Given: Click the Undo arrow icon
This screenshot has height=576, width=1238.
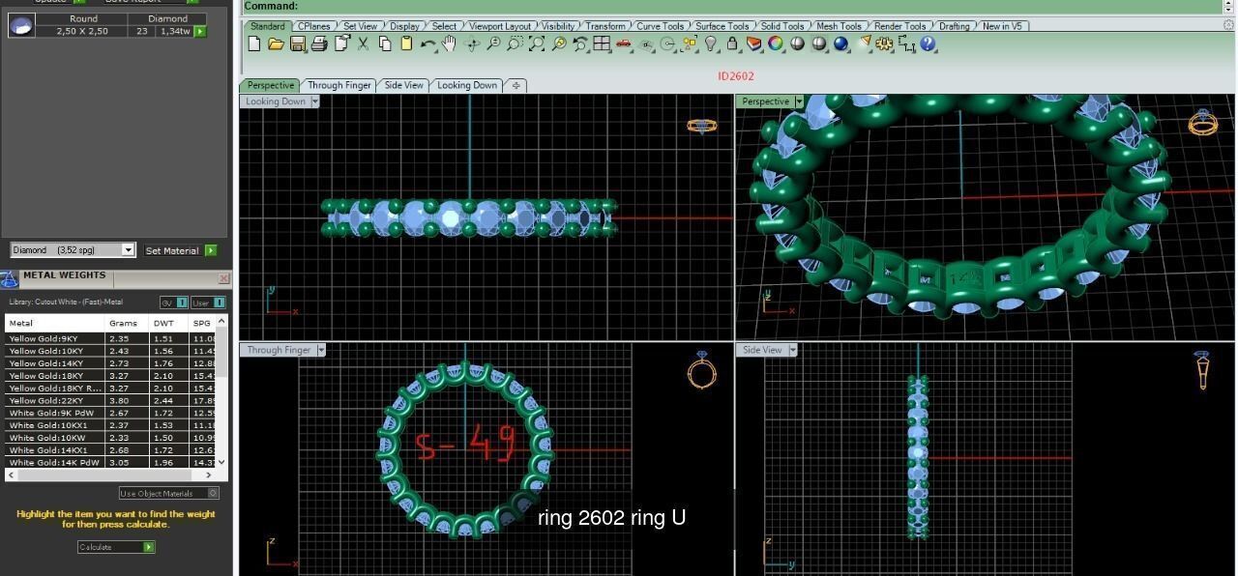Looking at the screenshot, I should (429, 43).
